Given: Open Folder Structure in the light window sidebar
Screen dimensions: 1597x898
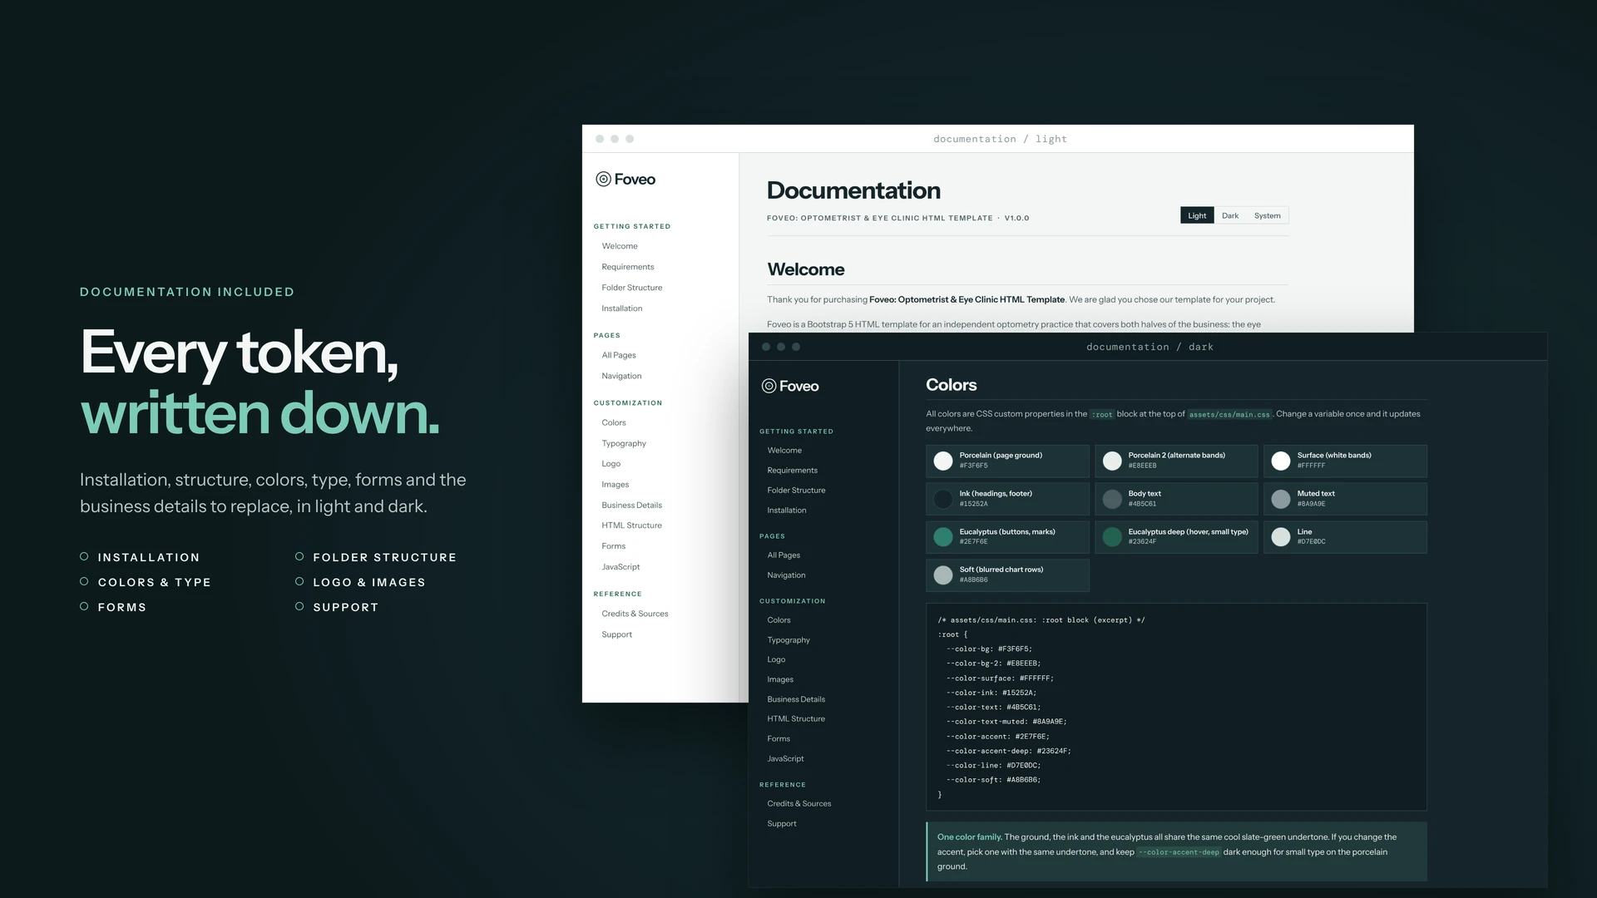Looking at the screenshot, I should (632, 288).
